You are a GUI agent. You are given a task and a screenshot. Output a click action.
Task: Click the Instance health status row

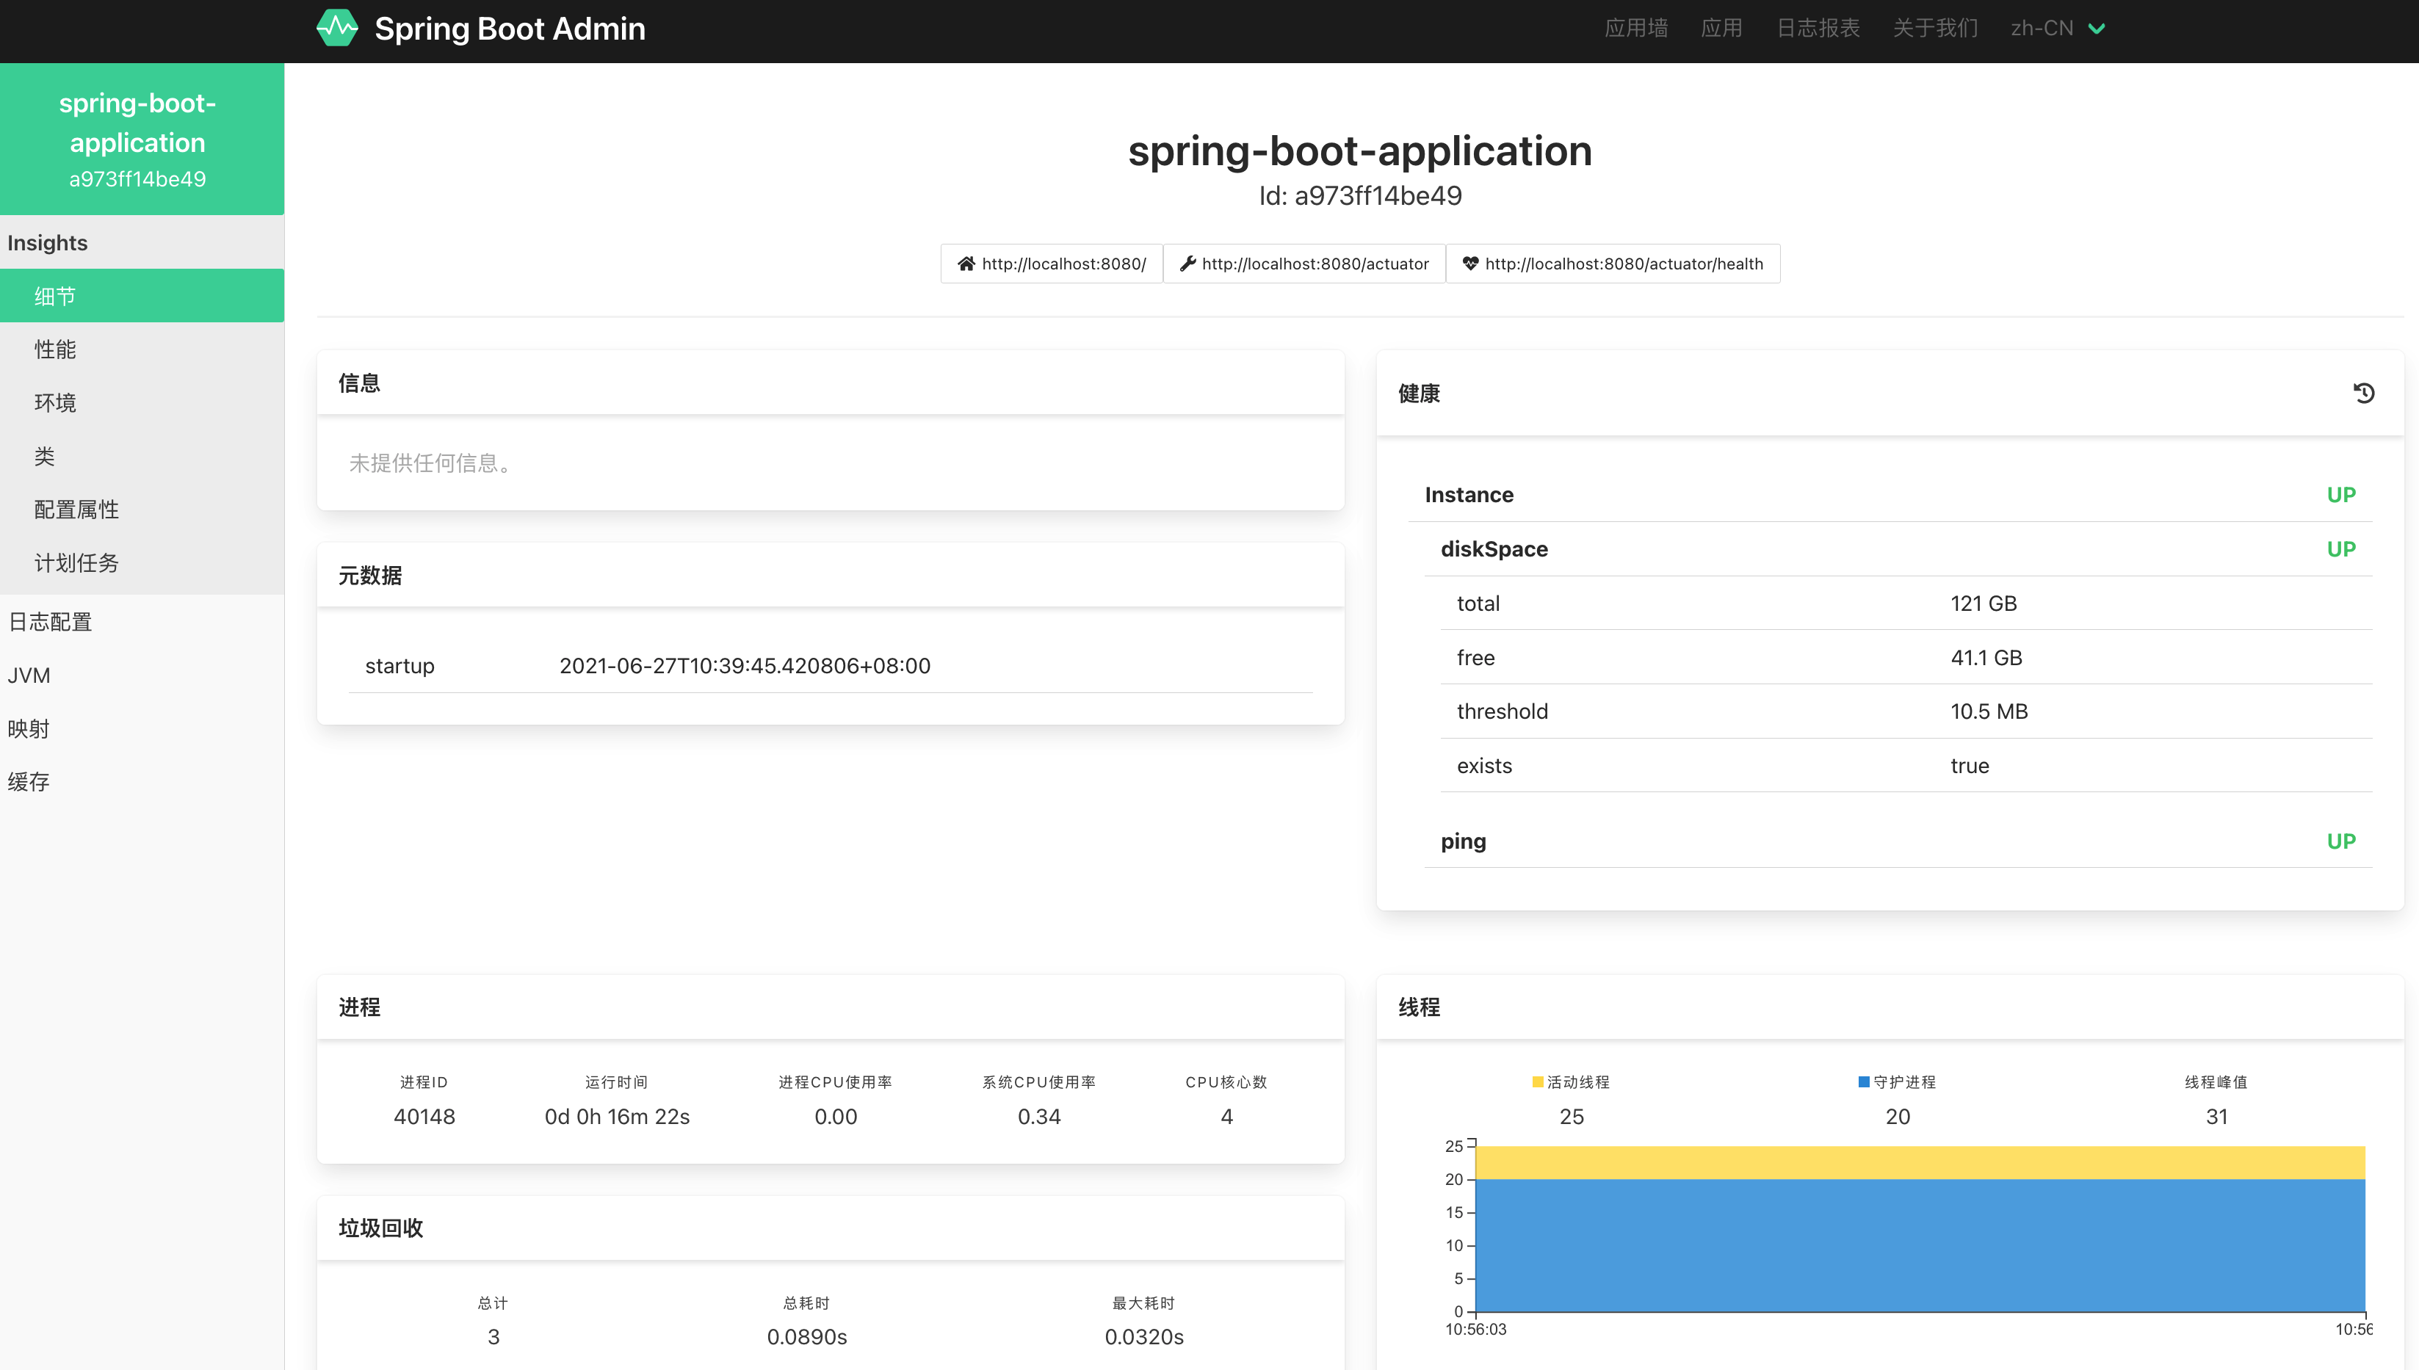pyautogui.click(x=1890, y=495)
